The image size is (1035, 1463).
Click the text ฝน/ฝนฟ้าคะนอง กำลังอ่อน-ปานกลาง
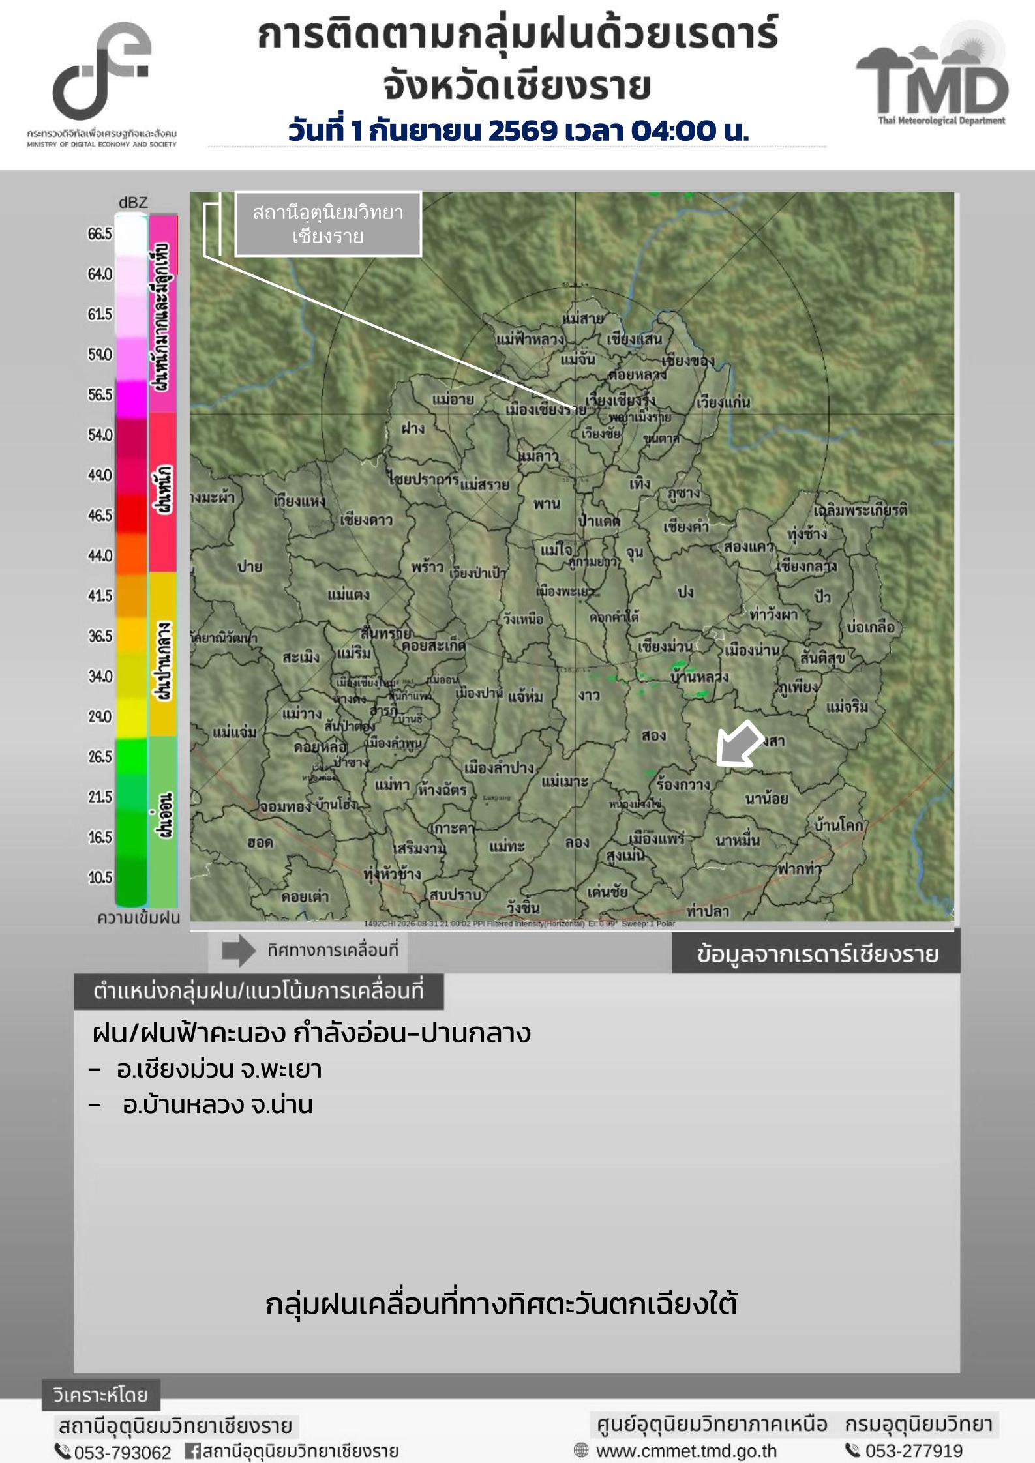pos(311,1033)
